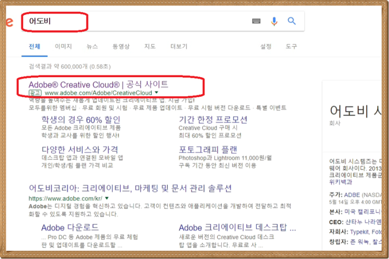This screenshot has height=259, width=389.
Task: Open 학생의 경우 60% 할인 sitelink
Action: pyautogui.click(x=81, y=120)
